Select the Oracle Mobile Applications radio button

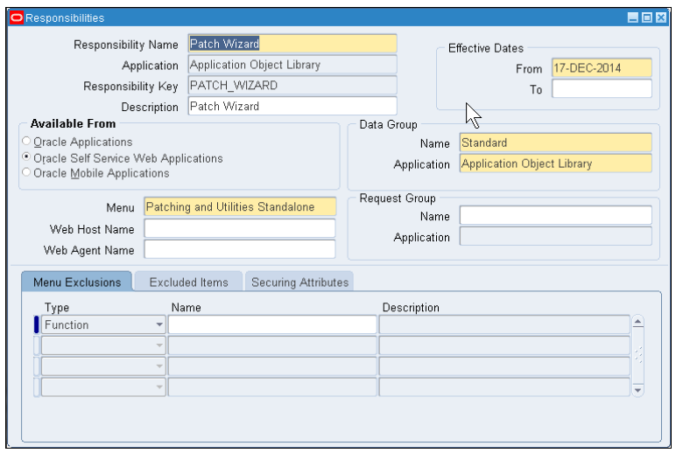[26, 172]
